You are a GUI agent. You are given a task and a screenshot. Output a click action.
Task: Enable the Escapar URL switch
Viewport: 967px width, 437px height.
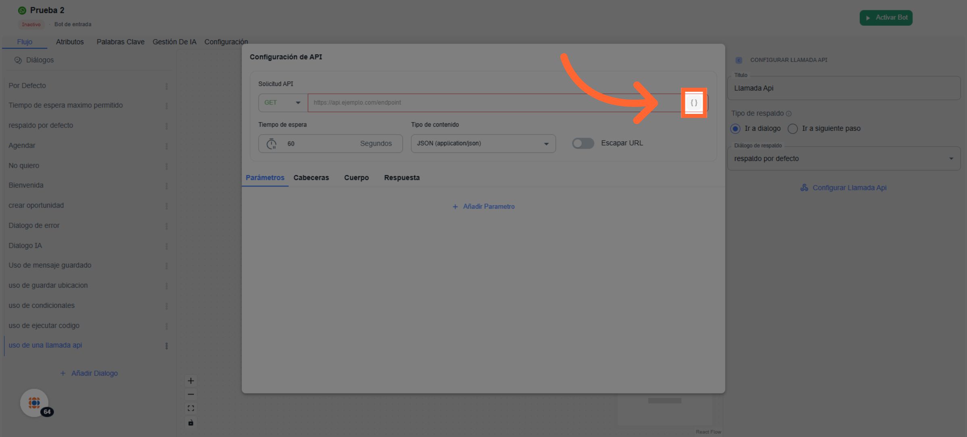point(583,143)
